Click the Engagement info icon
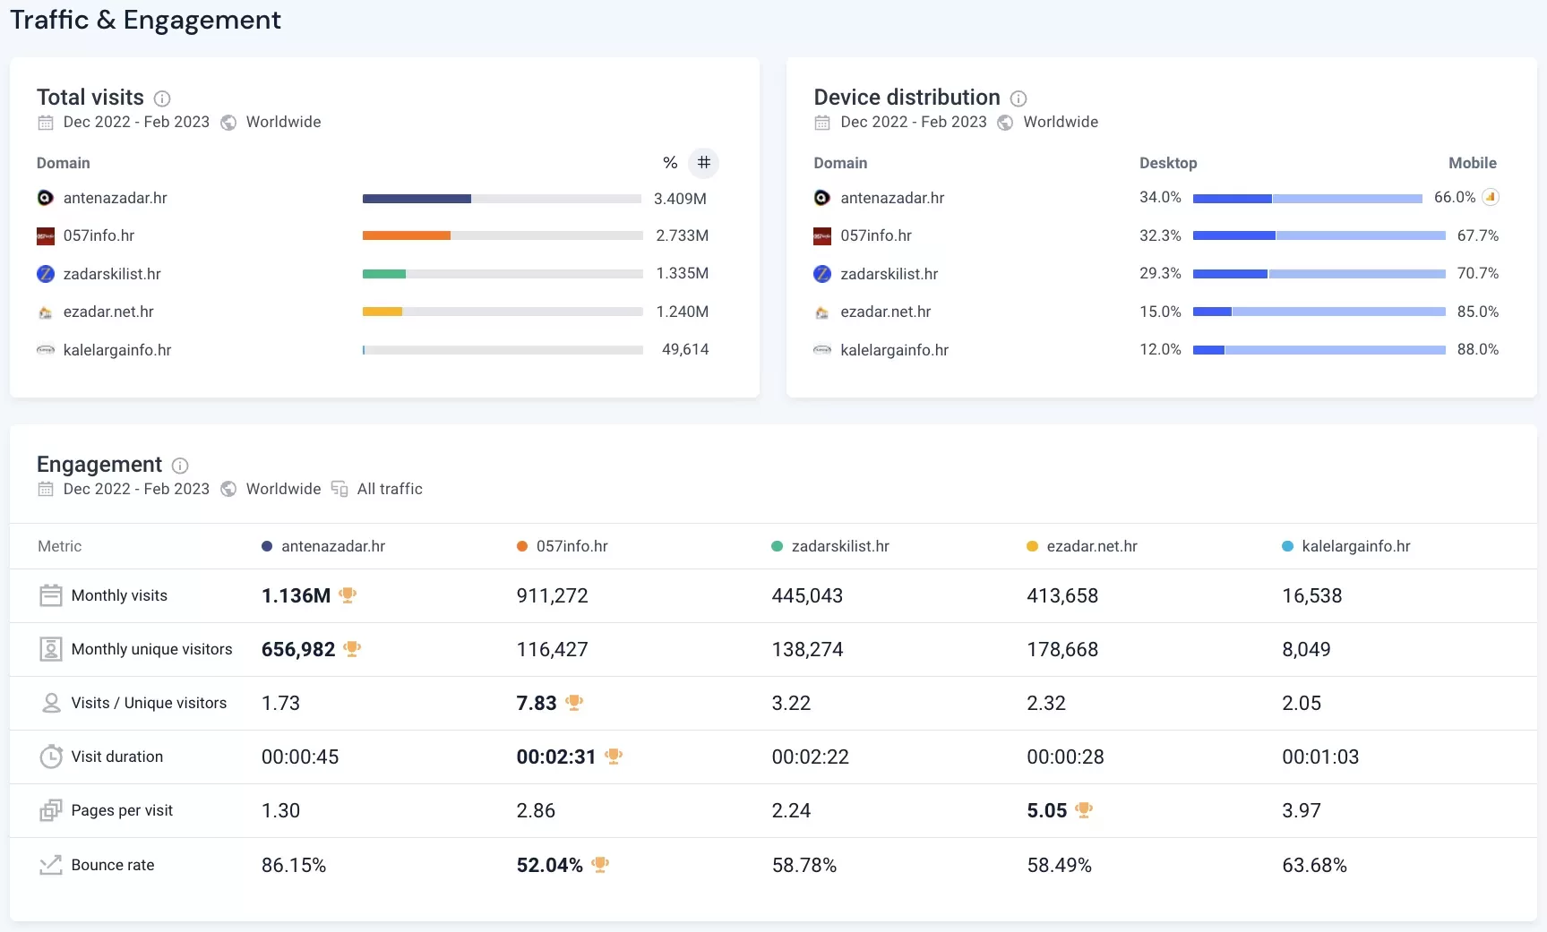 point(180,466)
